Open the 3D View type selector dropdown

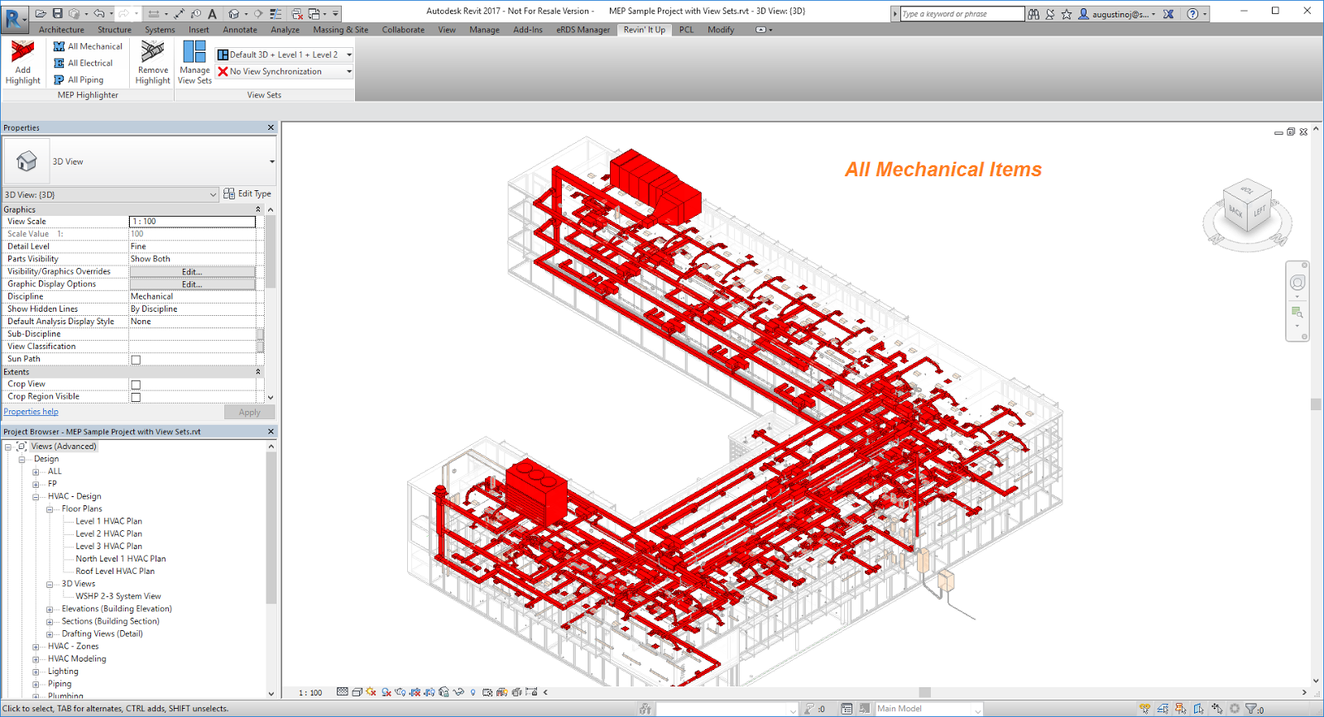click(x=140, y=161)
